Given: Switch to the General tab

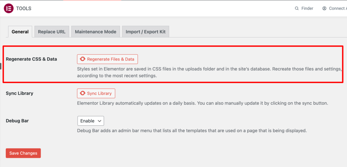Looking at the screenshot, I should coord(20,32).
